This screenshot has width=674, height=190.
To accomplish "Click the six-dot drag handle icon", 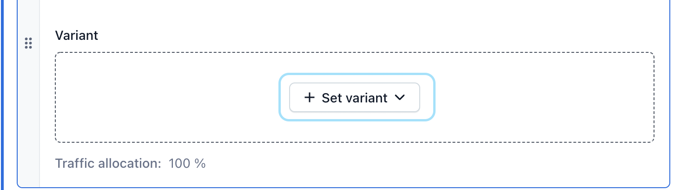I will pyautogui.click(x=28, y=43).
